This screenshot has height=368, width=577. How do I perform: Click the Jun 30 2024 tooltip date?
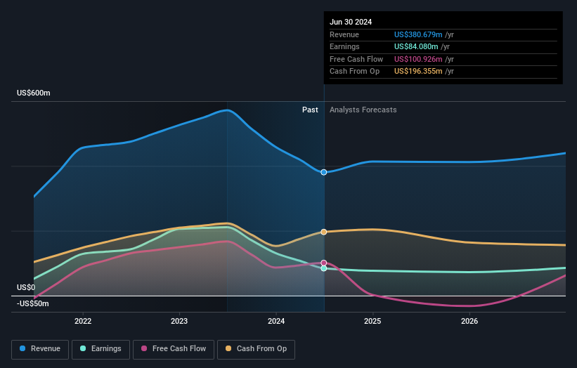(351, 22)
